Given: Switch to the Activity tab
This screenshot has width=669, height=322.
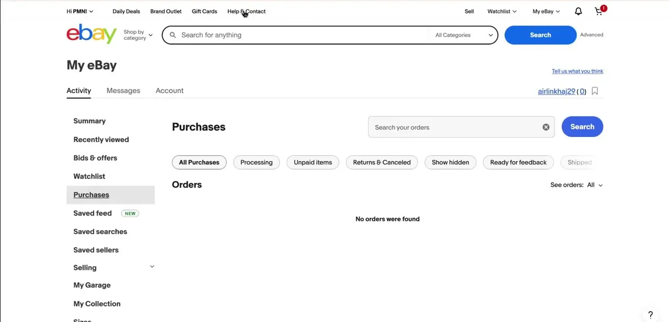Looking at the screenshot, I should 78,90.
